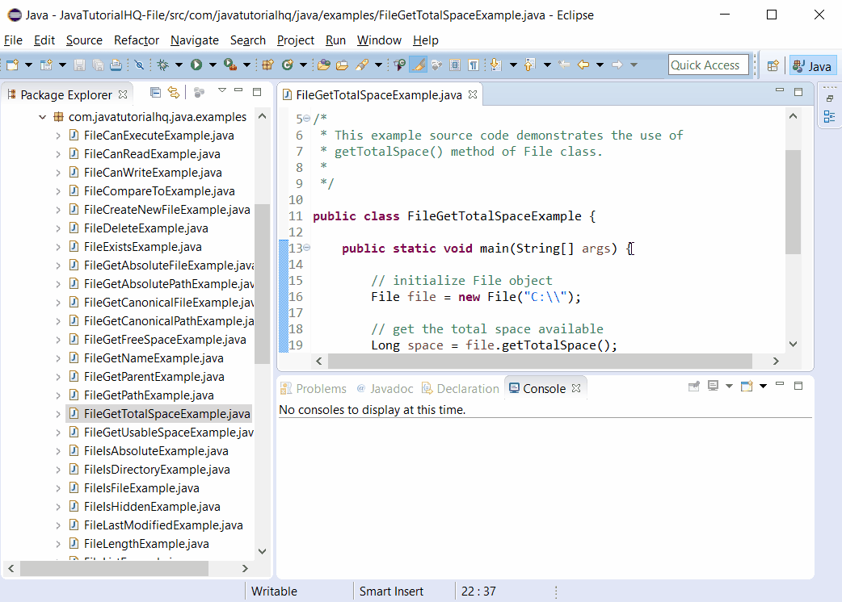Click Next Annotation down-arrow icon
842x602 pixels.
point(496,65)
